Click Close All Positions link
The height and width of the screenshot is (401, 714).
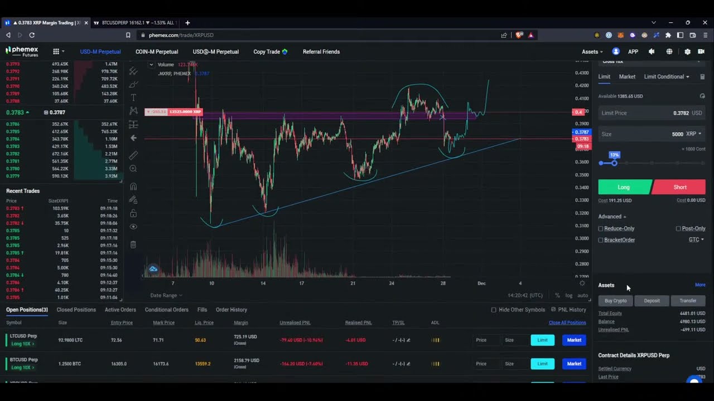pyautogui.click(x=567, y=322)
